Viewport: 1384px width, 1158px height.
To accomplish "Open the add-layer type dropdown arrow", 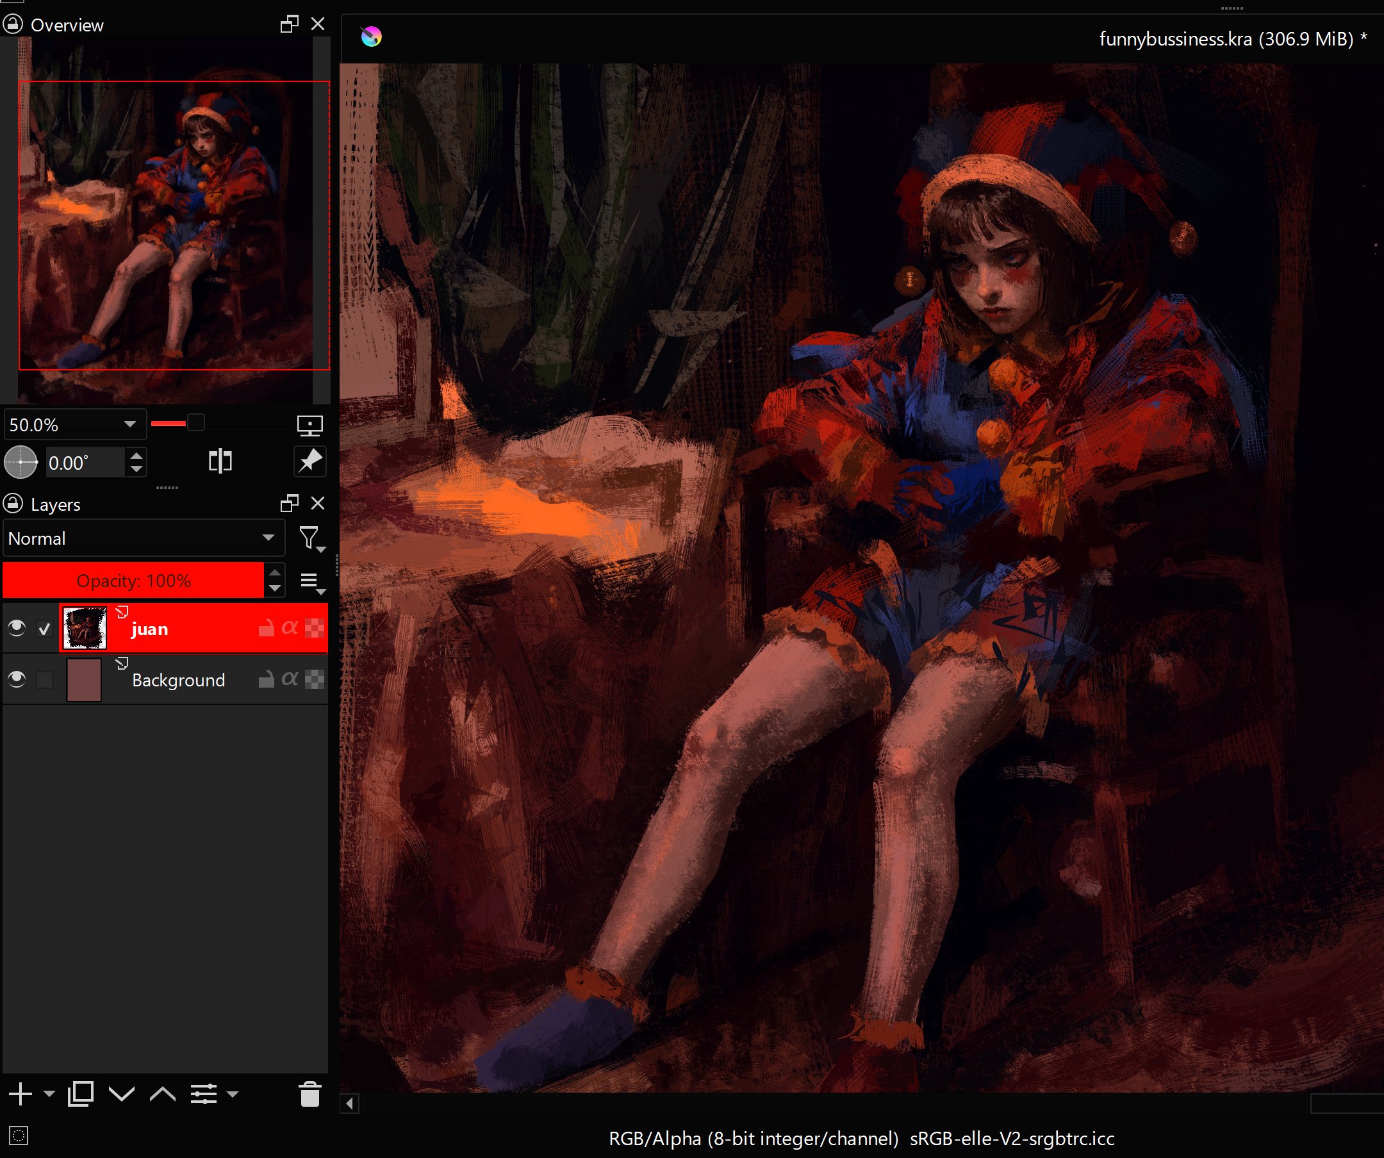I will coord(49,1095).
